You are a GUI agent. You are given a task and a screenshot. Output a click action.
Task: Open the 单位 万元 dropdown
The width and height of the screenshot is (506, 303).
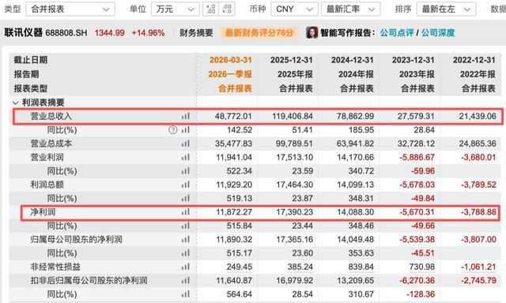click(176, 9)
